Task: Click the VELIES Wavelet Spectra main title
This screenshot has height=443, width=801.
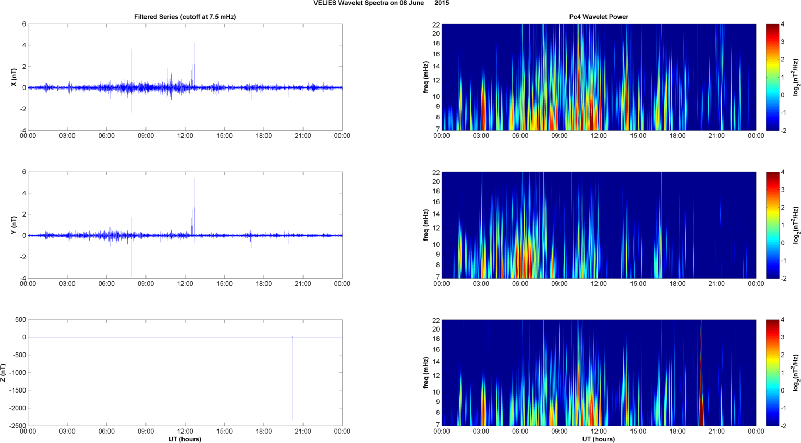Action: click(381, 3)
